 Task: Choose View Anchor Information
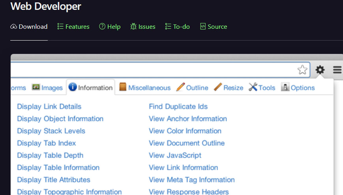188,119
